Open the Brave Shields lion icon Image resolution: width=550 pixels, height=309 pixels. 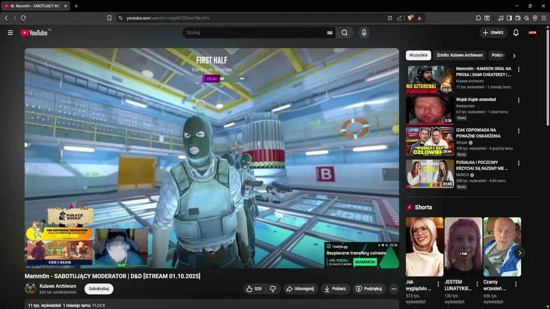tap(410, 18)
